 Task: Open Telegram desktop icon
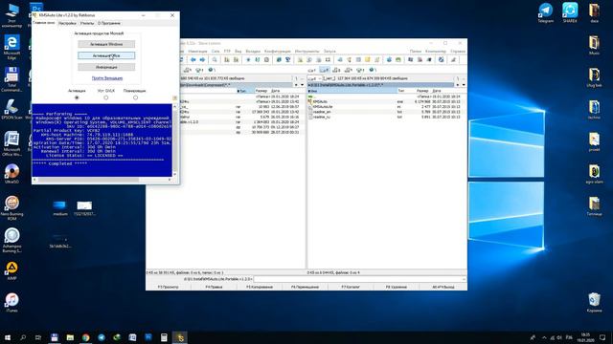[x=545, y=12]
